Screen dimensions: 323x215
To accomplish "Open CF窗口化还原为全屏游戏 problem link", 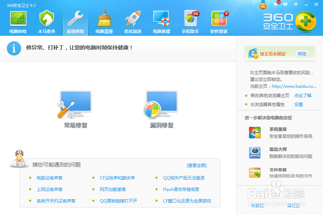I will pyautogui.click(x=187, y=201).
